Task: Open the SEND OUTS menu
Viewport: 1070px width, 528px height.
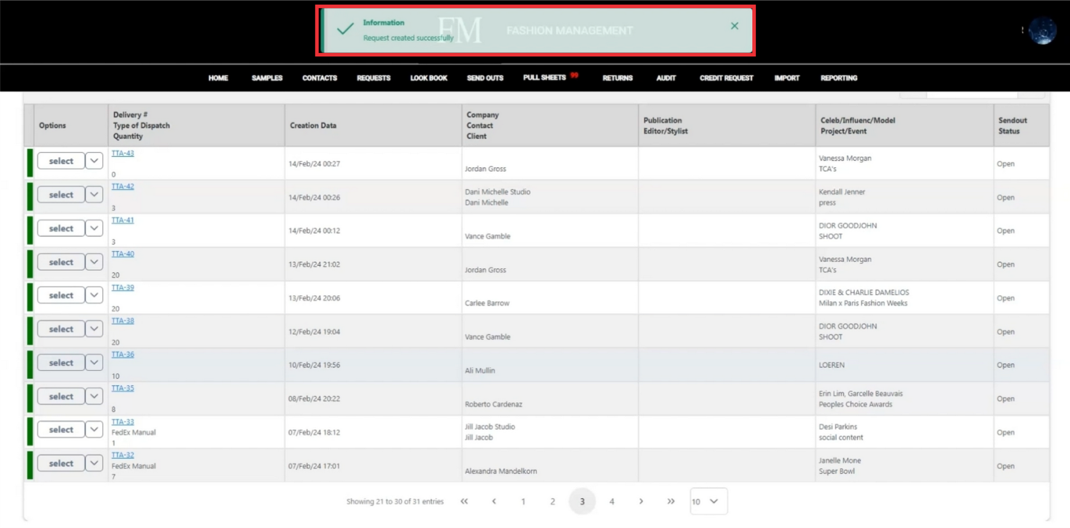Action: coord(485,78)
